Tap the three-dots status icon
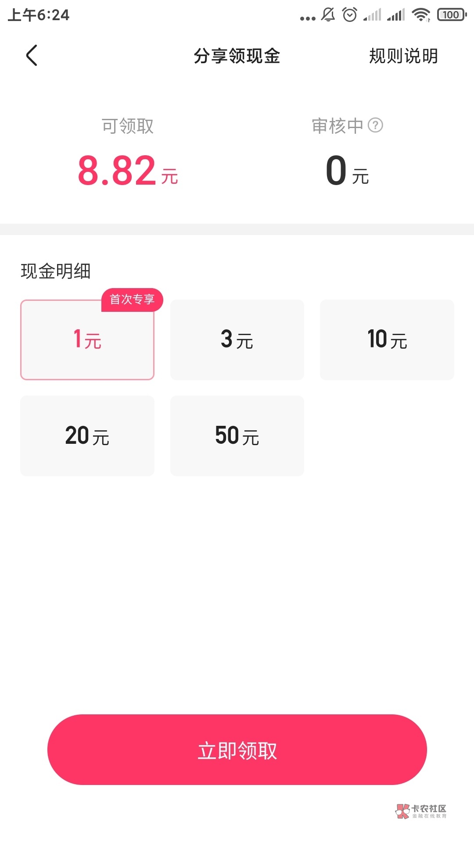This screenshot has height=842, width=474. click(x=308, y=18)
